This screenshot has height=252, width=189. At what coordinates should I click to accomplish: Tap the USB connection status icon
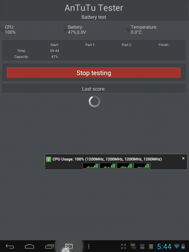tap(133, 246)
